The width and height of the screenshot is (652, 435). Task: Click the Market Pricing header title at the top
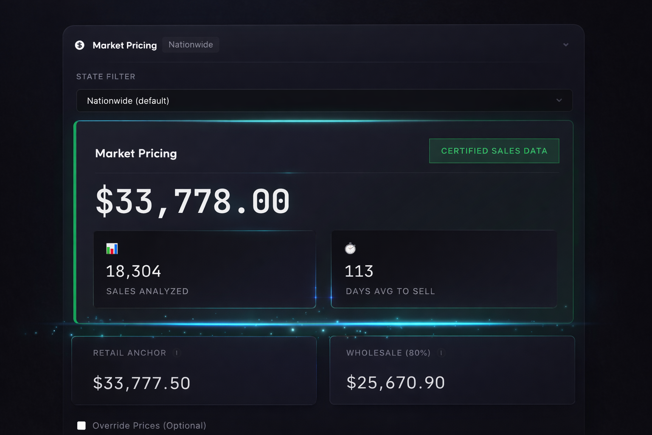(125, 45)
